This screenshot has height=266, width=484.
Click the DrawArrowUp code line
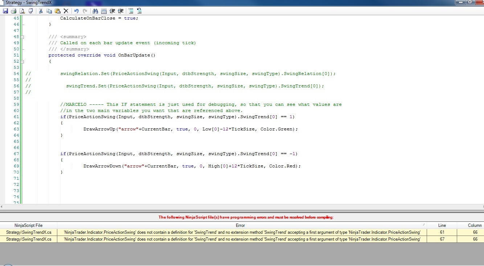pos(190,129)
